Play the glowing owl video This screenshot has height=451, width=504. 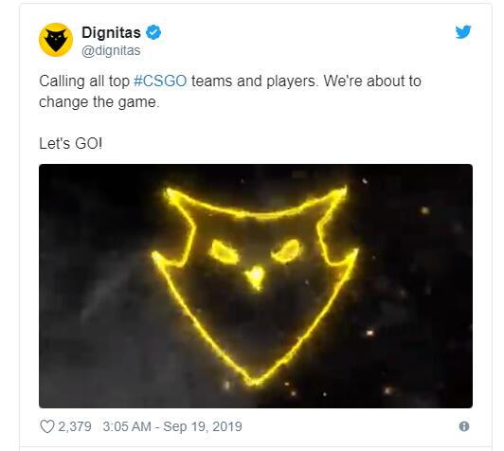[256, 286]
